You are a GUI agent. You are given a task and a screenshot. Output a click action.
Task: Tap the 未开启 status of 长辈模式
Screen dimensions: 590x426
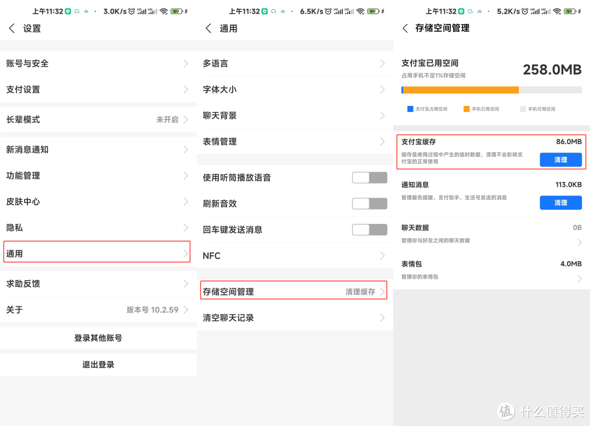click(x=167, y=120)
